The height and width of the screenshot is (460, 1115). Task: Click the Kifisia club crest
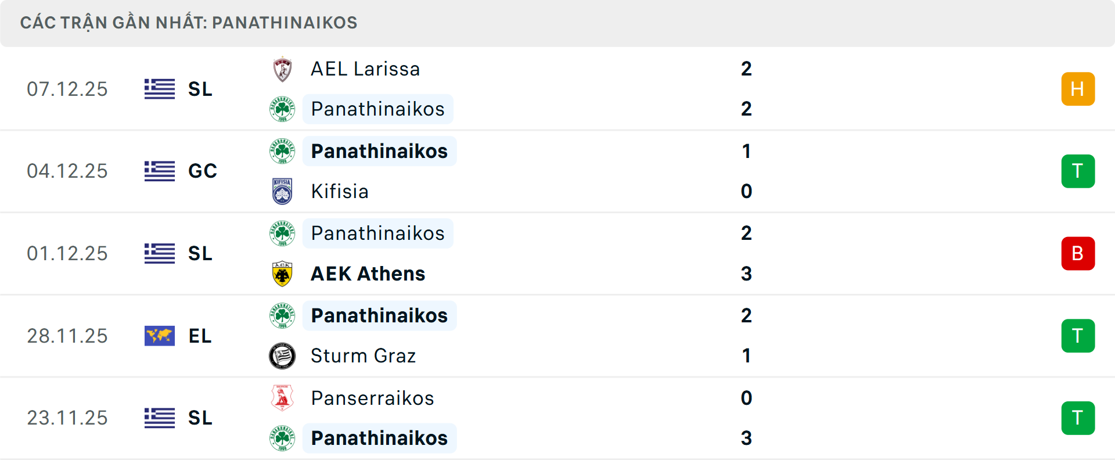pos(282,191)
